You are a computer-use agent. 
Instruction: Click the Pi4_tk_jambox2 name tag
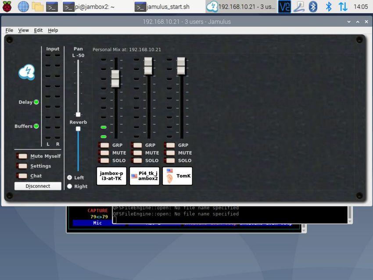click(x=144, y=176)
